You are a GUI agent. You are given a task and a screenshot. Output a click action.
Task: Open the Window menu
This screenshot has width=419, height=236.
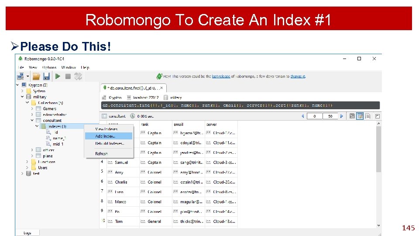(x=69, y=67)
